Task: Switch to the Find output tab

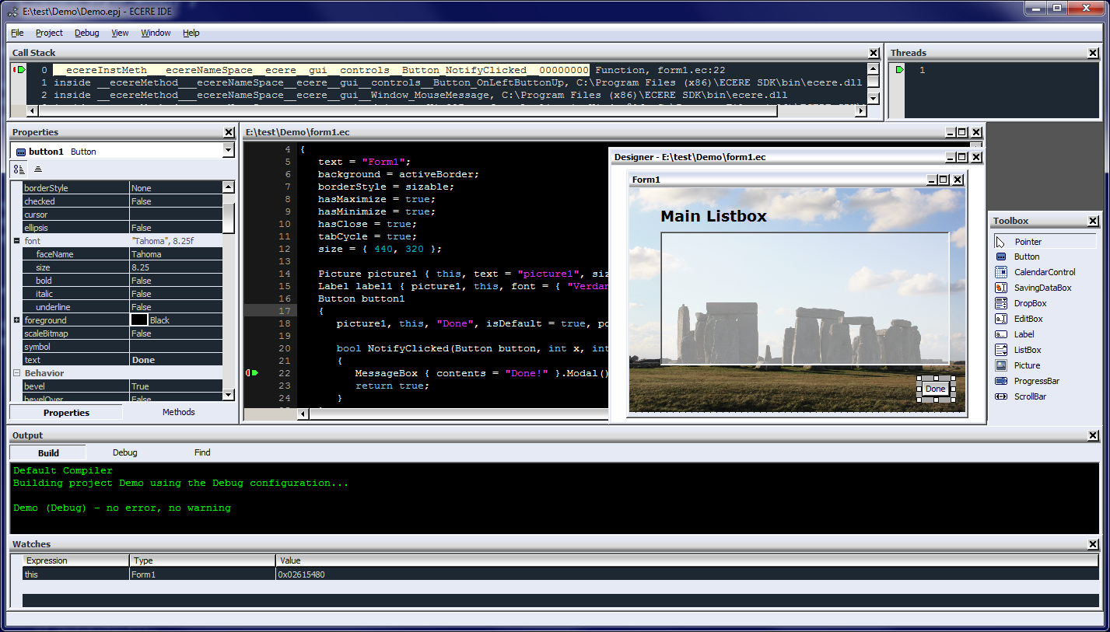Action: (202, 452)
